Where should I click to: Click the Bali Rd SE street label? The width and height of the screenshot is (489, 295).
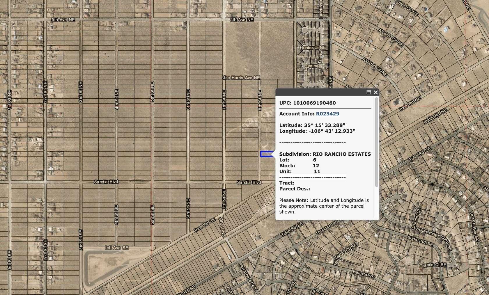pos(364,274)
